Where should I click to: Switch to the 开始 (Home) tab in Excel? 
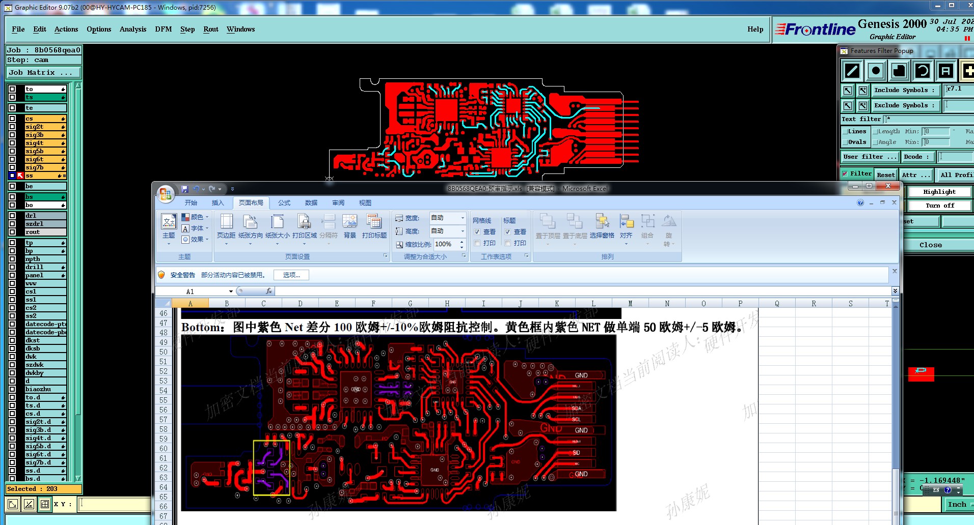191,202
